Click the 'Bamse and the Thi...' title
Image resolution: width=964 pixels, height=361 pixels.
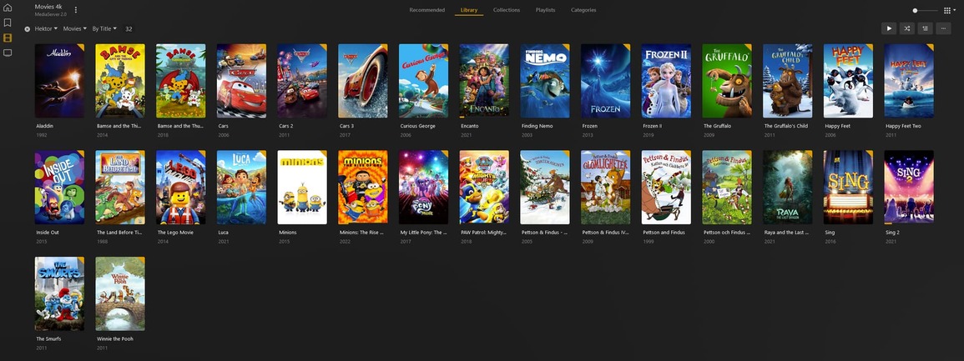[119, 126]
